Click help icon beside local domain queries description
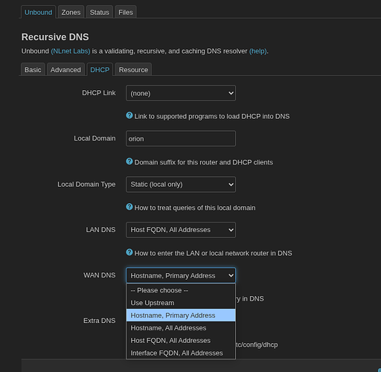The image size is (381, 372). coord(129,207)
